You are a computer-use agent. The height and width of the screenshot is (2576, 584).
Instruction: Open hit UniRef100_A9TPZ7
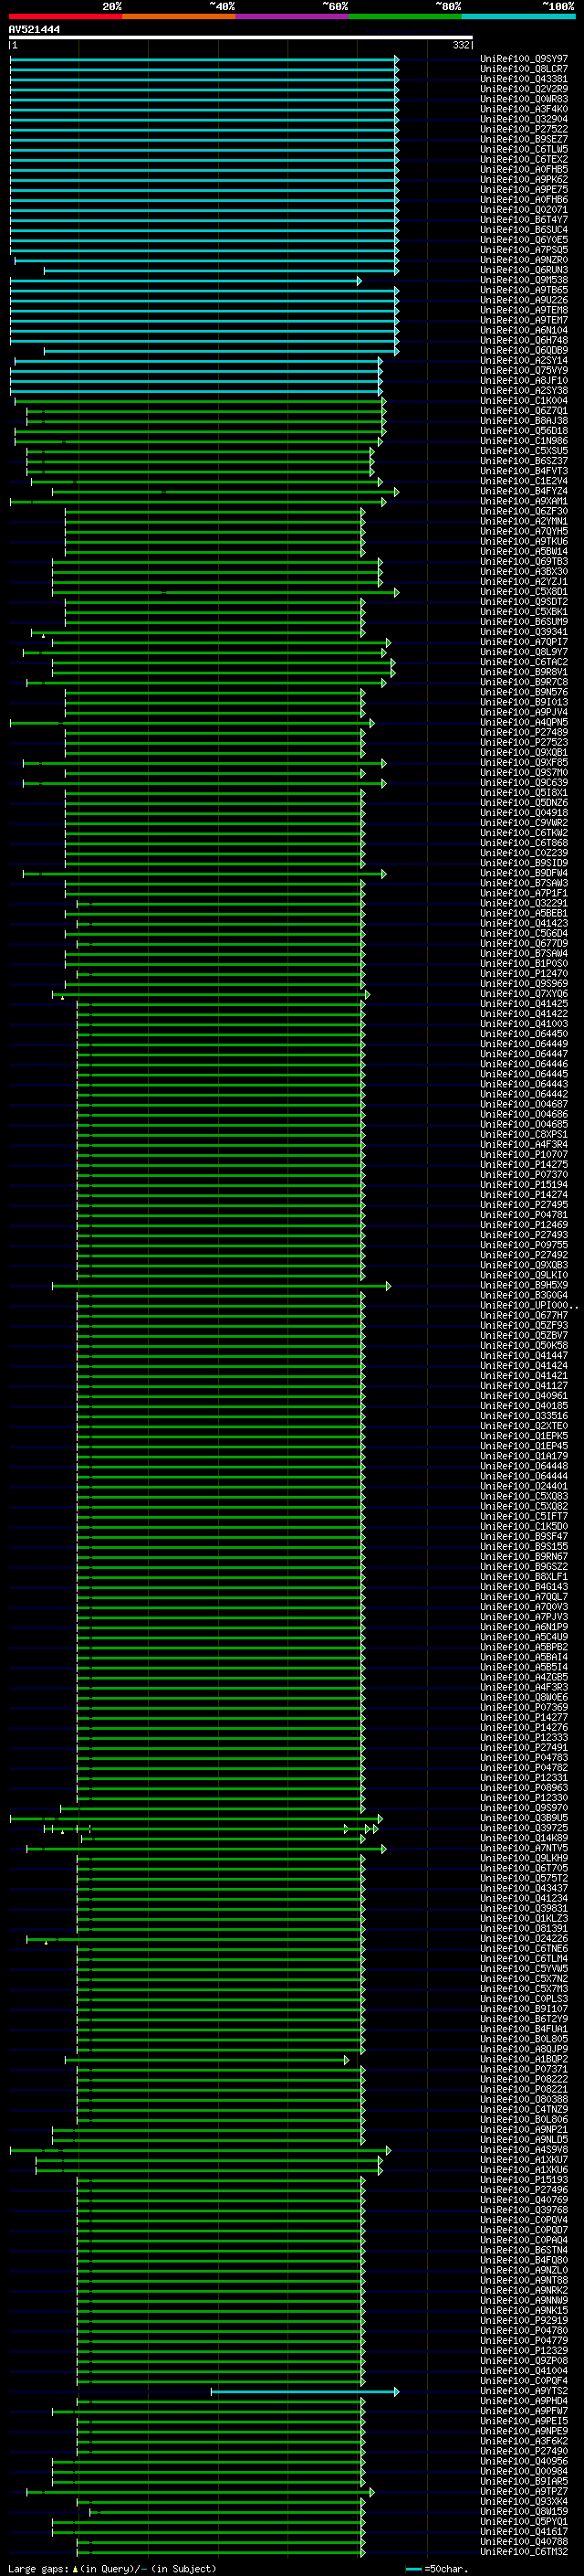point(523,2491)
